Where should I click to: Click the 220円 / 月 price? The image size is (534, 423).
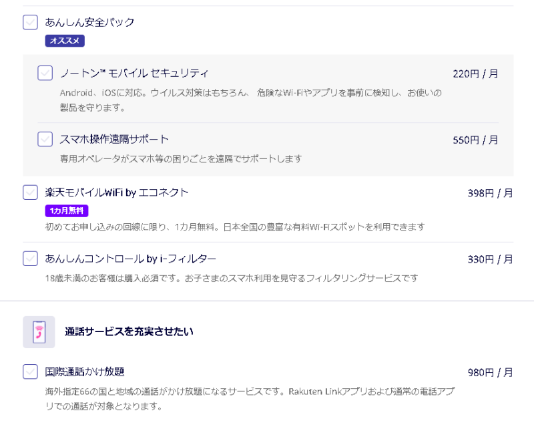475,74
